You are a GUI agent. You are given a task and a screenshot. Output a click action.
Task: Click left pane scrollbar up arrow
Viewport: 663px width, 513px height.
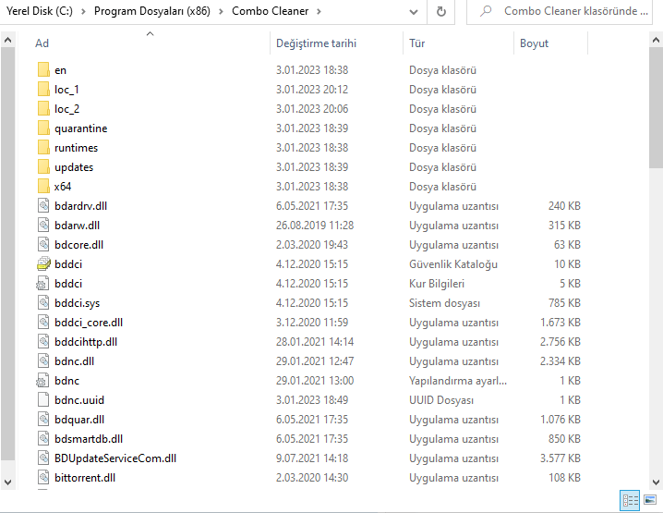click(7, 41)
